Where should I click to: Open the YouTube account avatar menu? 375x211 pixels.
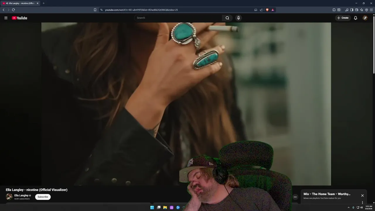(365, 18)
